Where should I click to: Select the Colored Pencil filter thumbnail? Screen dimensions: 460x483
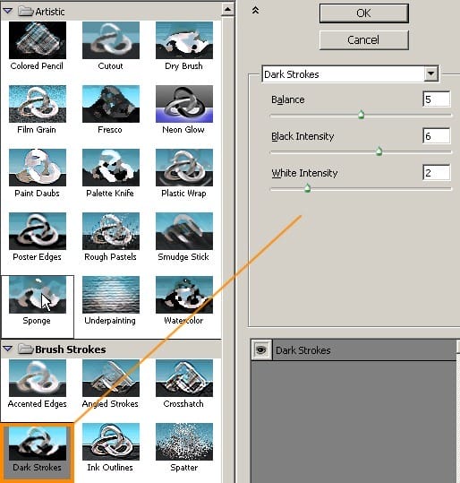38,40
